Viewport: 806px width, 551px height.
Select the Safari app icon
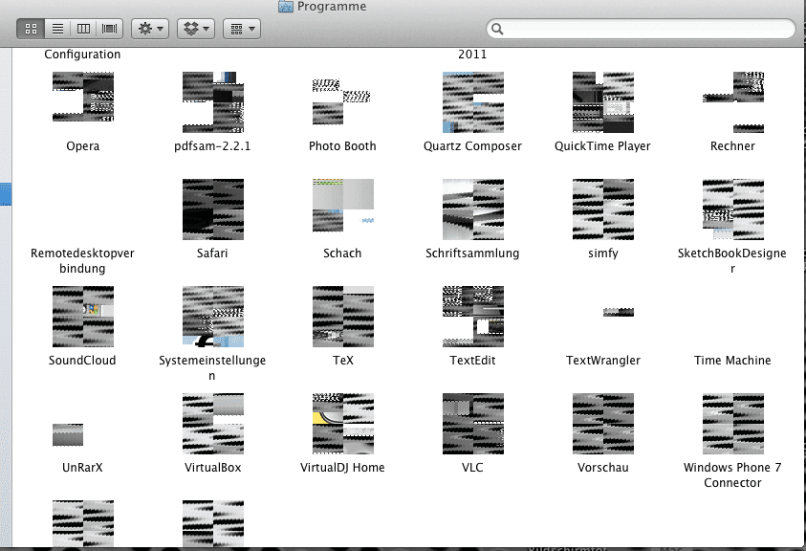pos(213,209)
